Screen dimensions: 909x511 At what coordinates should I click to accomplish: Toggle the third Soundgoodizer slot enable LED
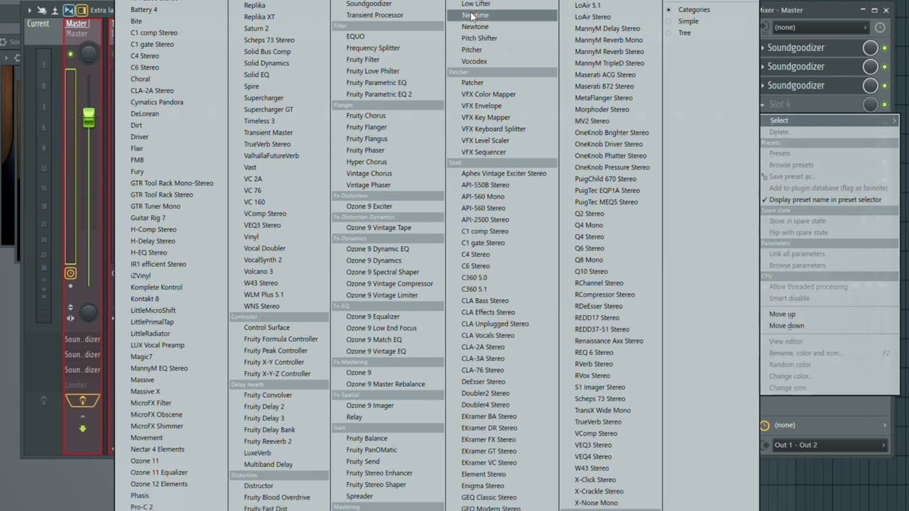(x=885, y=85)
